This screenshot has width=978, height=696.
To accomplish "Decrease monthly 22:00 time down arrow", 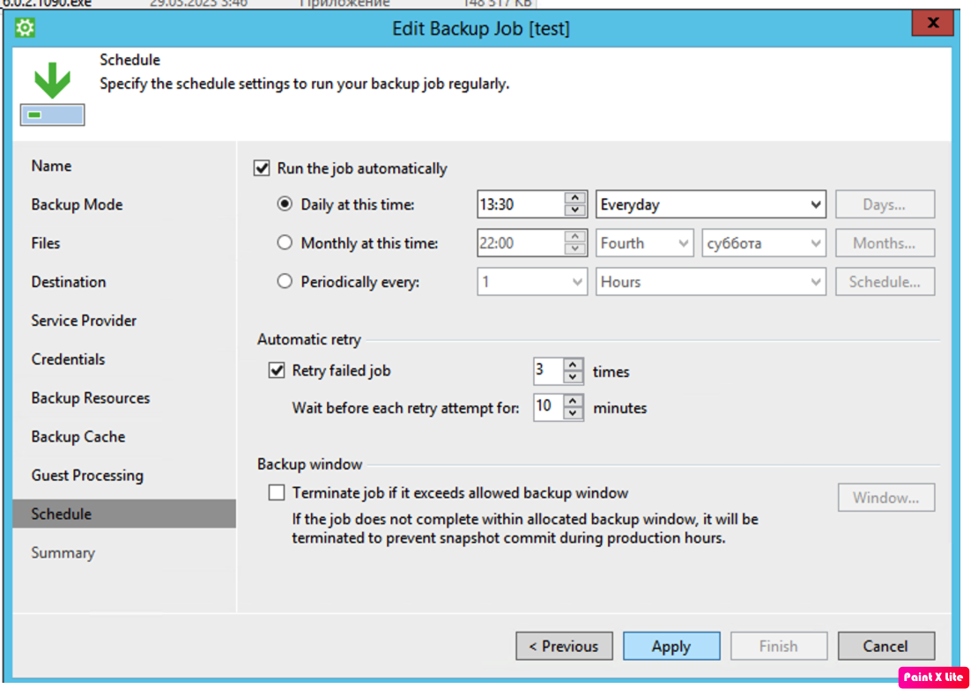I will 575,249.
